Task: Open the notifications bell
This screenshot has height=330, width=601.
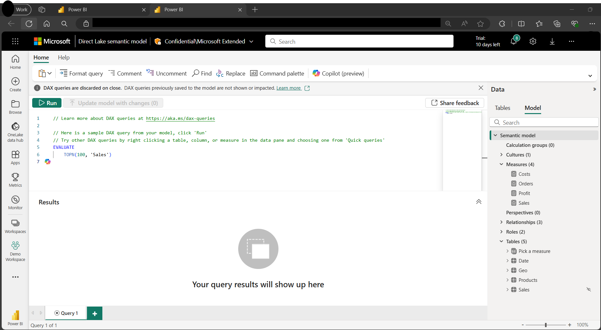Action: coord(514,41)
